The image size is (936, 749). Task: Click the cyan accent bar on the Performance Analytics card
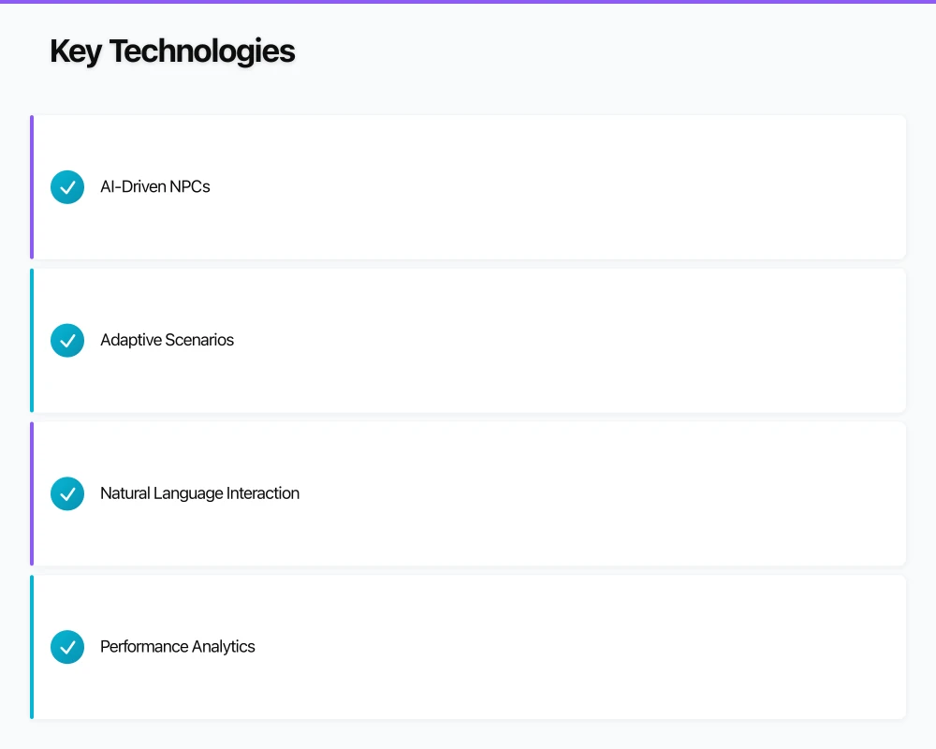tap(31, 646)
